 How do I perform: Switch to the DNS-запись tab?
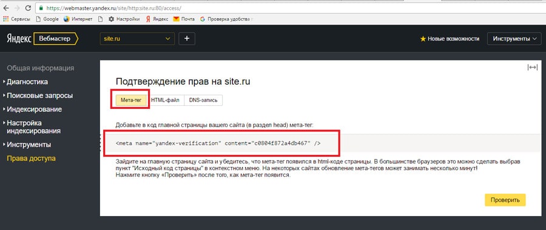(203, 100)
